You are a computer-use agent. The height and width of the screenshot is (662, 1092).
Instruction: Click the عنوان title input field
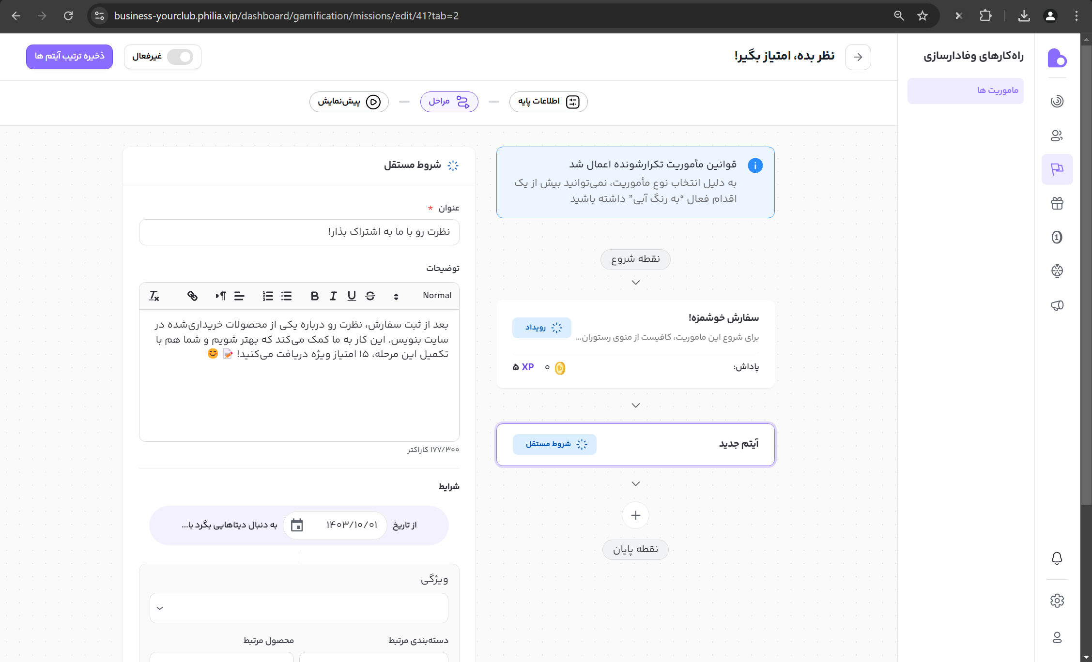pyautogui.click(x=299, y=232)
